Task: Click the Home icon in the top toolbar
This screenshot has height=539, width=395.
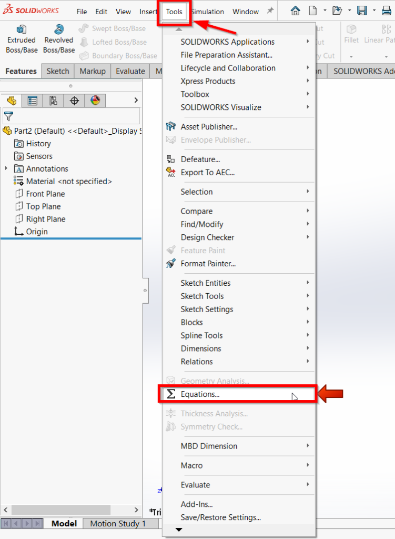Action: click(x=295, y=11)
